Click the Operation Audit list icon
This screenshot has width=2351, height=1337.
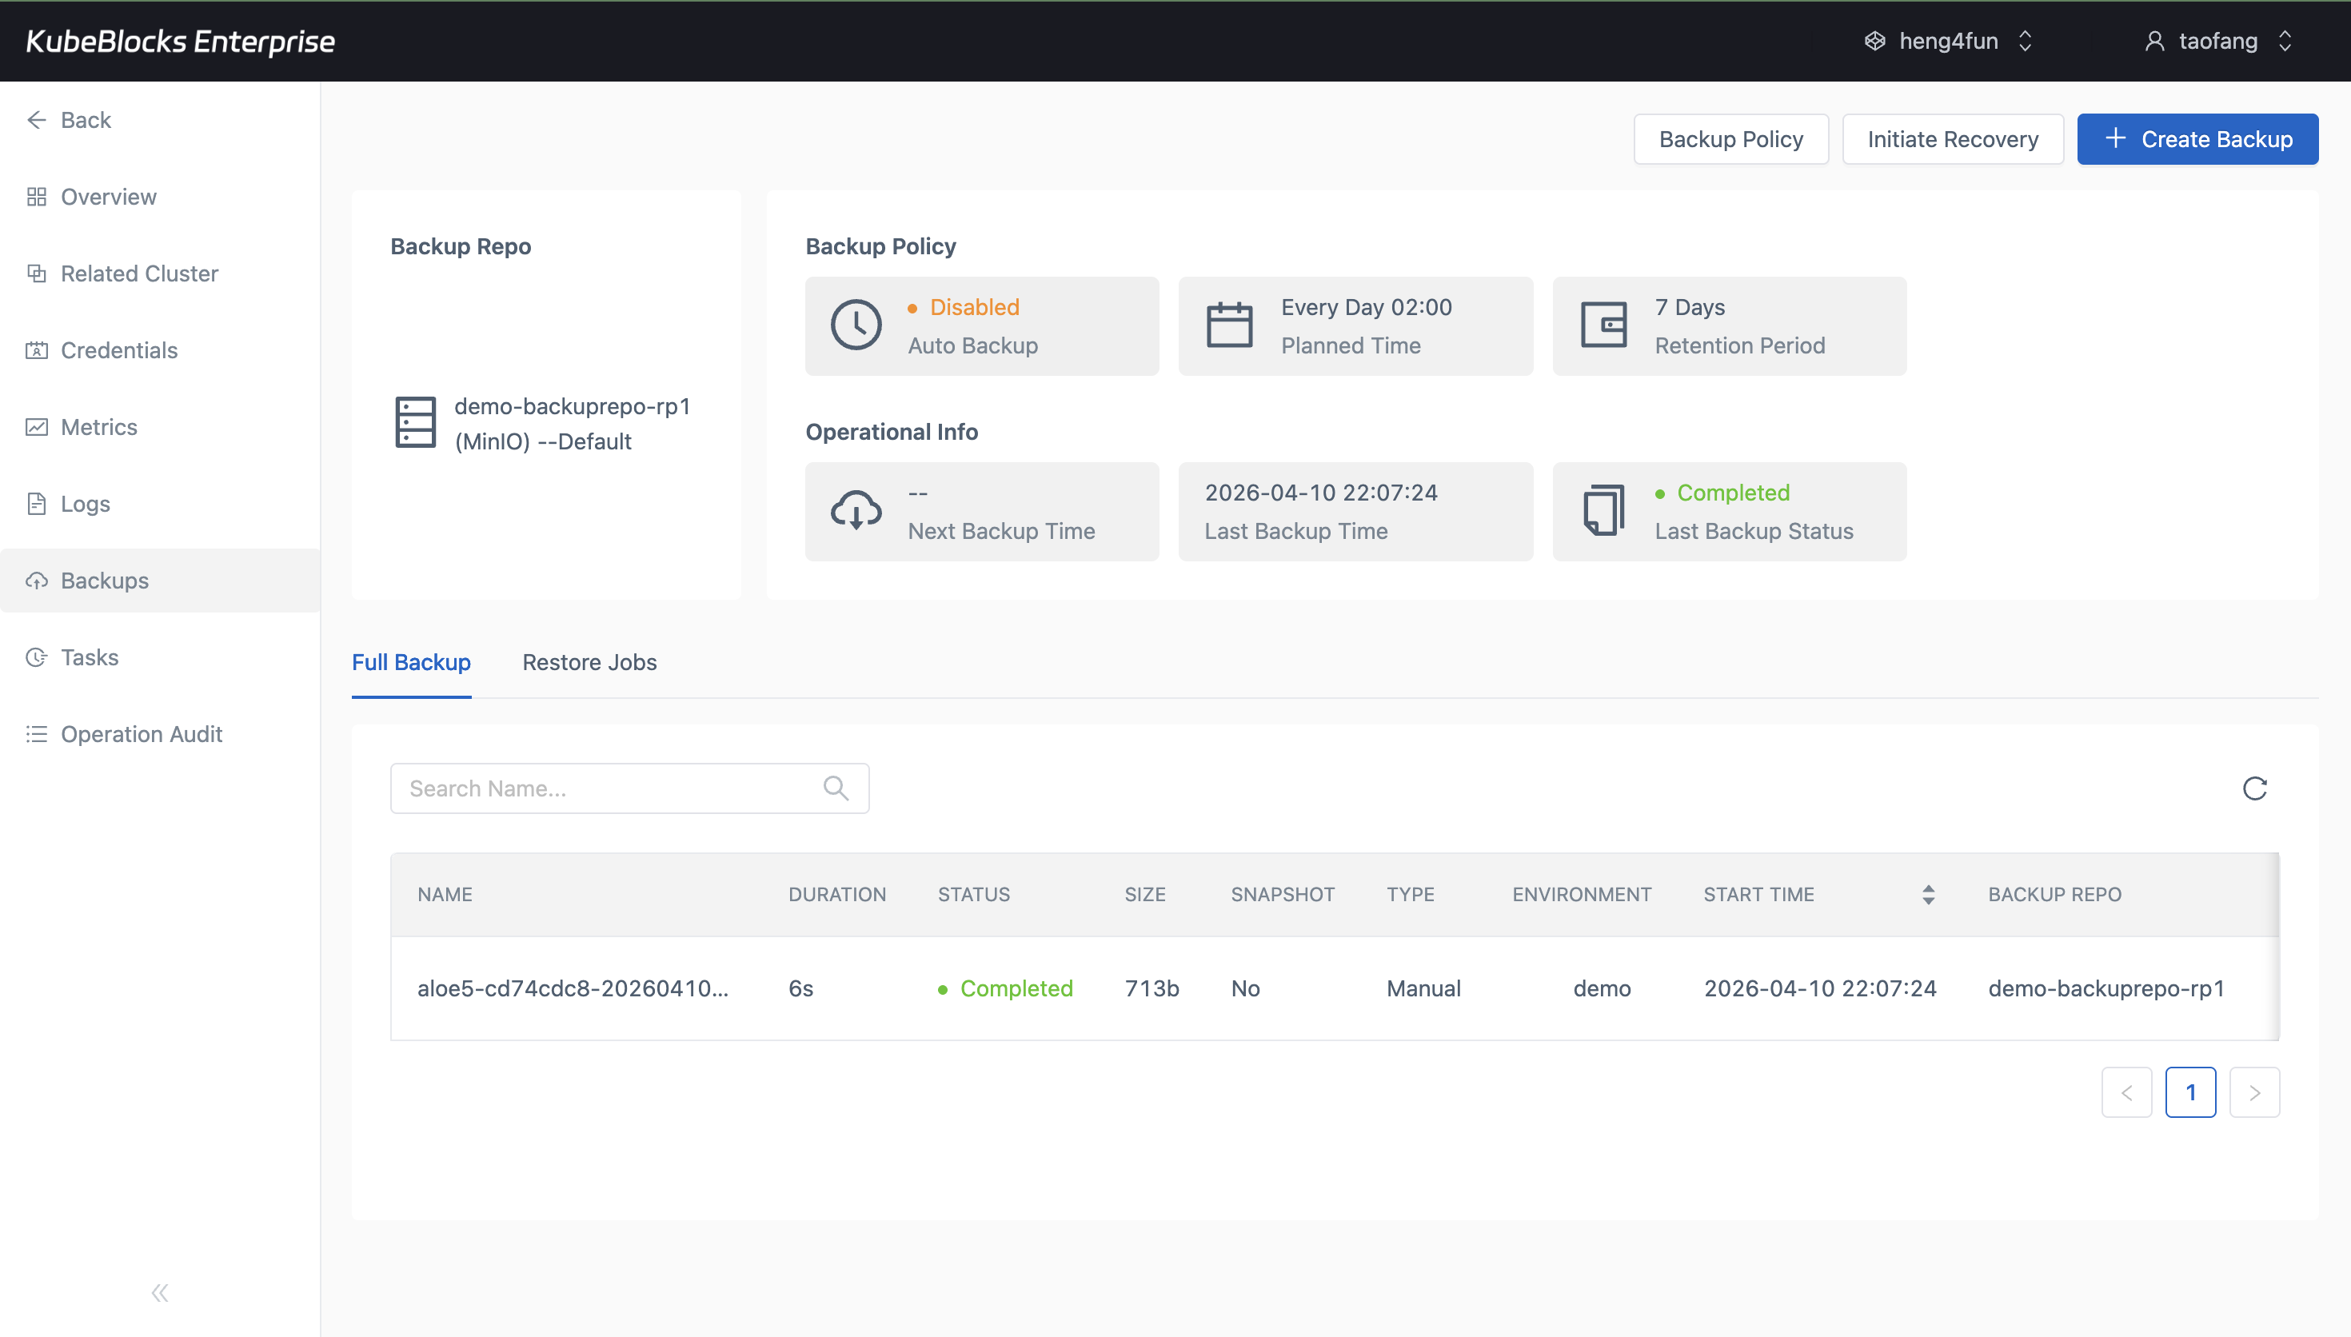pos(37,734)
